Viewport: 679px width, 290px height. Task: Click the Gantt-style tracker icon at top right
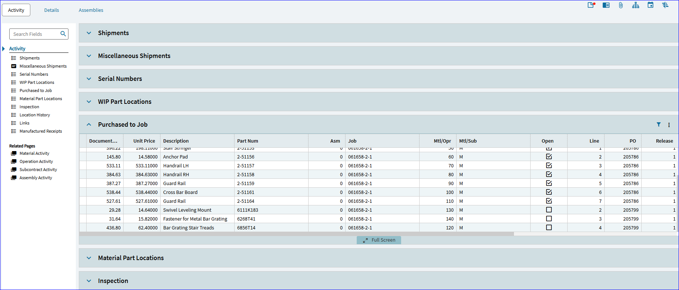(665, 5)
